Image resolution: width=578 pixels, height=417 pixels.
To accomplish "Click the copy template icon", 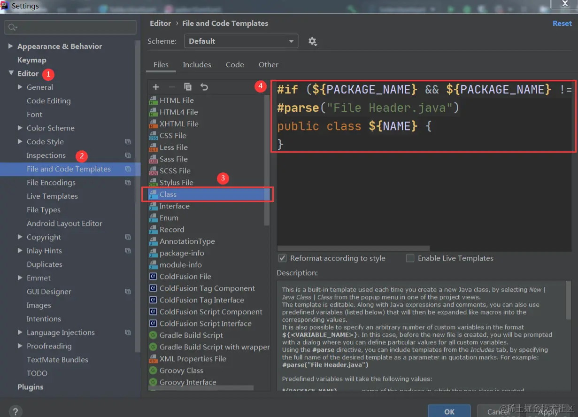I will (188, 87).
